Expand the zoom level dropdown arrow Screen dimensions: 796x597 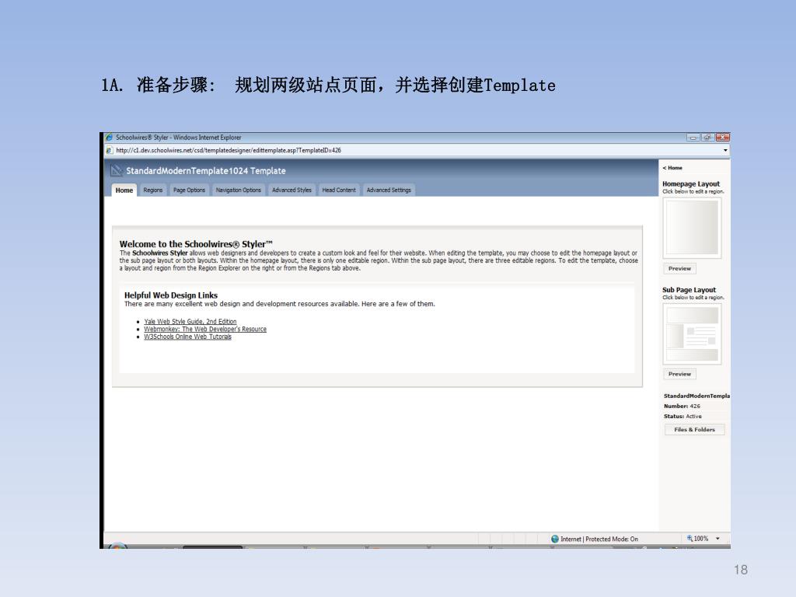point(717,539)
